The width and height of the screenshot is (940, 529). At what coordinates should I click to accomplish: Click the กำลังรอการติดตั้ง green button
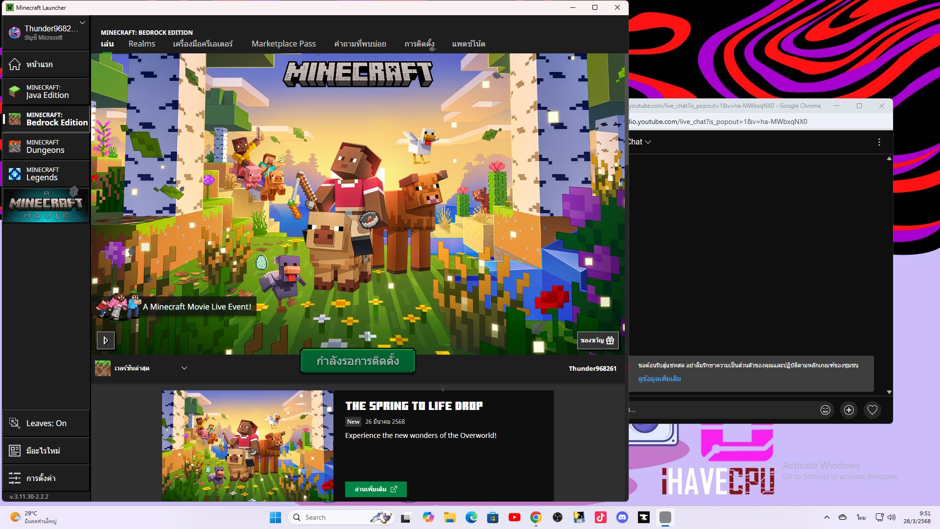click(357, 361)
